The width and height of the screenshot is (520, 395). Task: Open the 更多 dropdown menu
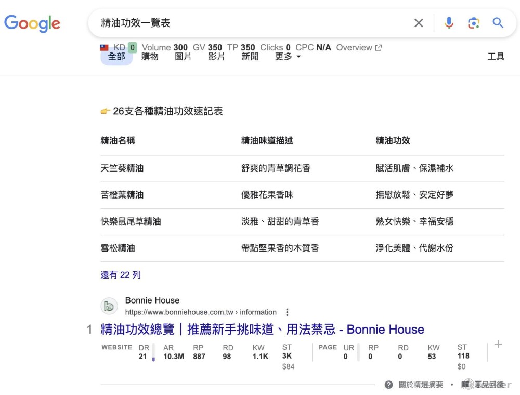point(285,57)
